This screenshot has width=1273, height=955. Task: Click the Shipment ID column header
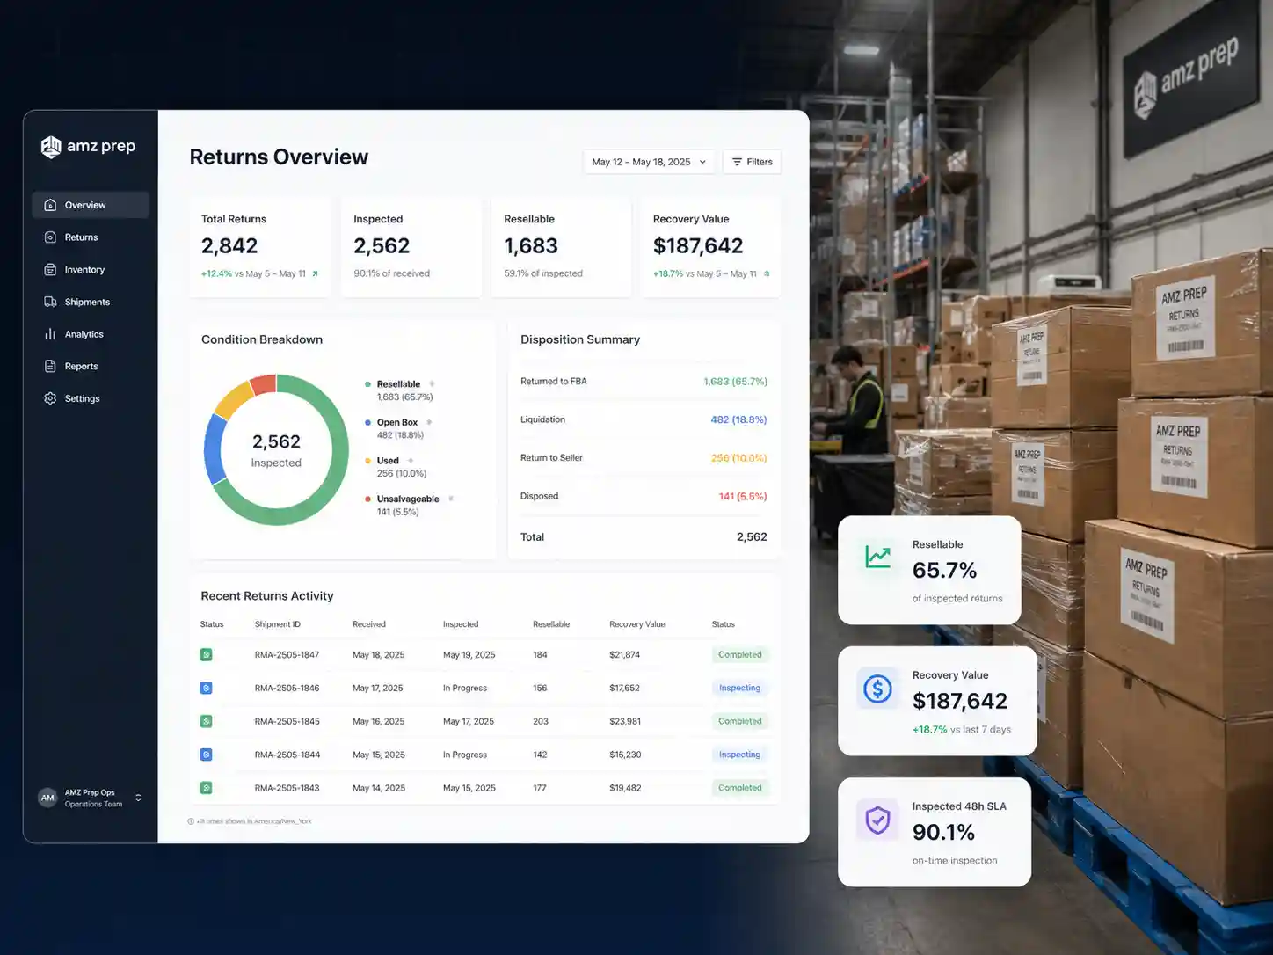(278, 624)
